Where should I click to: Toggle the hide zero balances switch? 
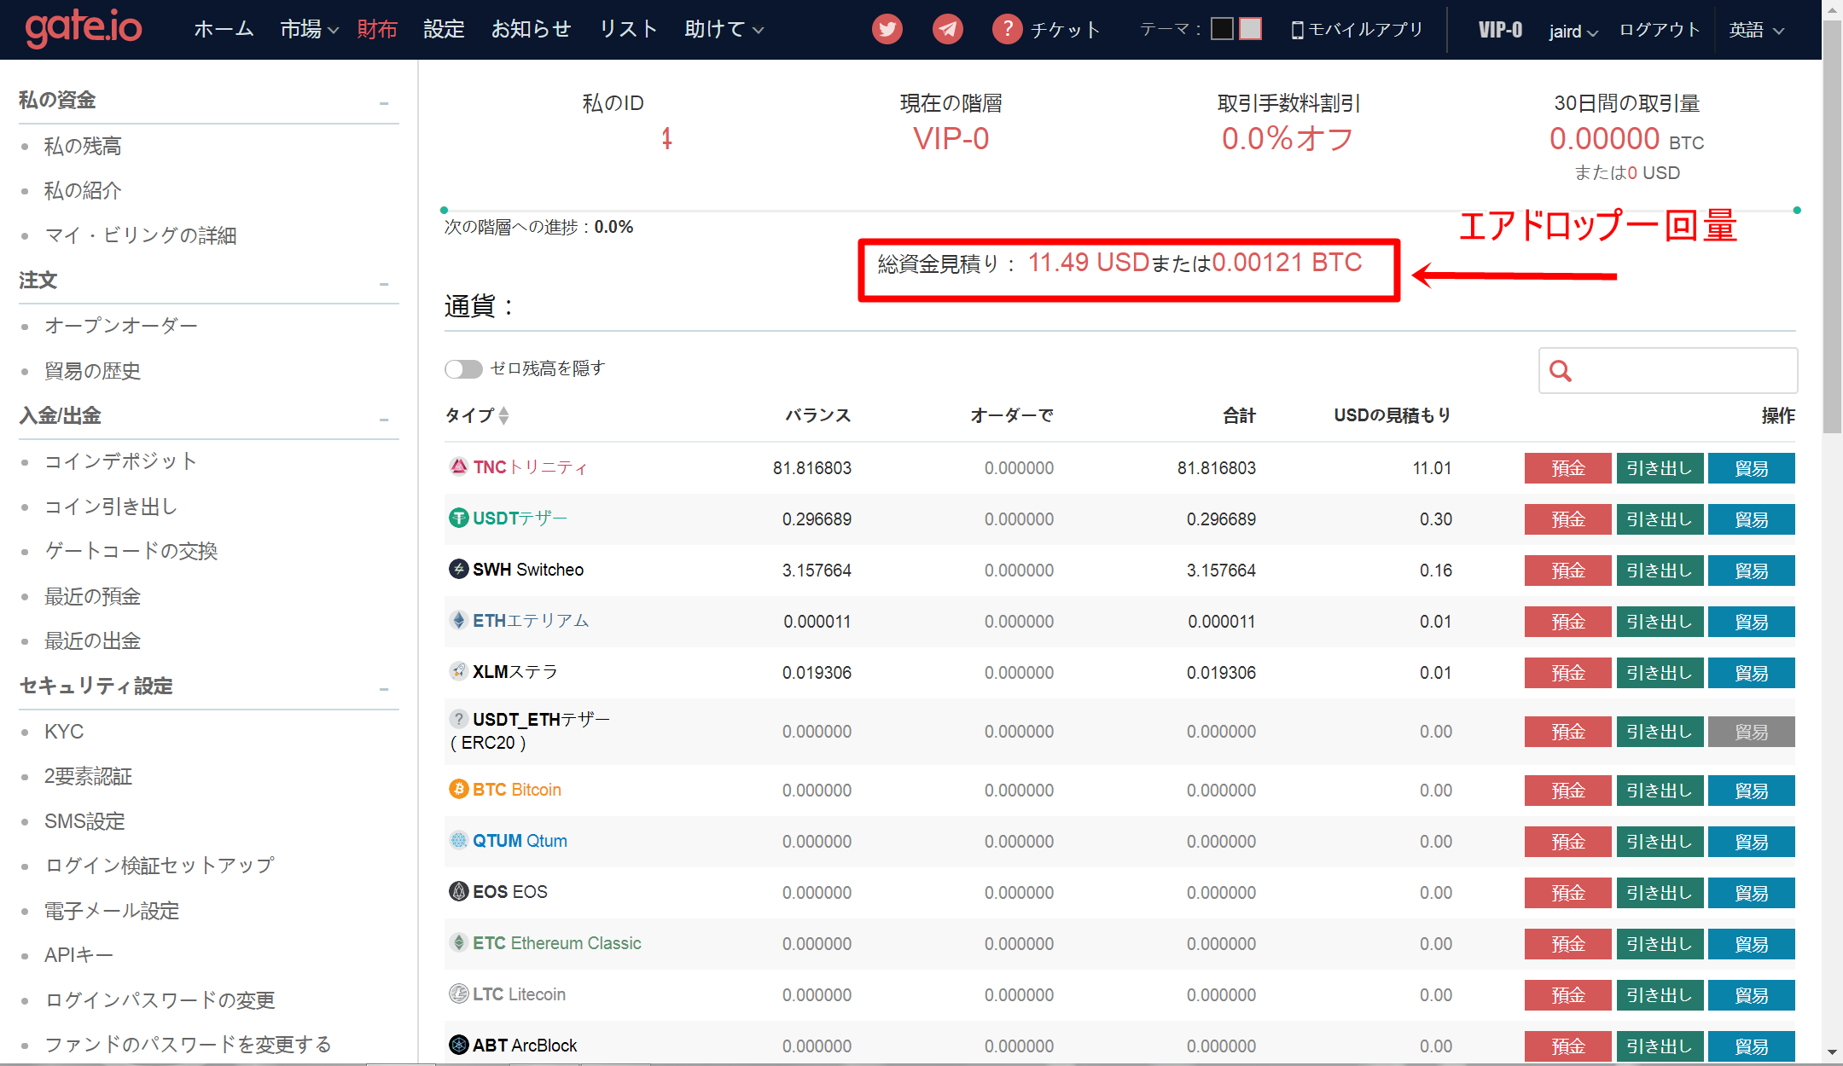(x=463, y=368)
